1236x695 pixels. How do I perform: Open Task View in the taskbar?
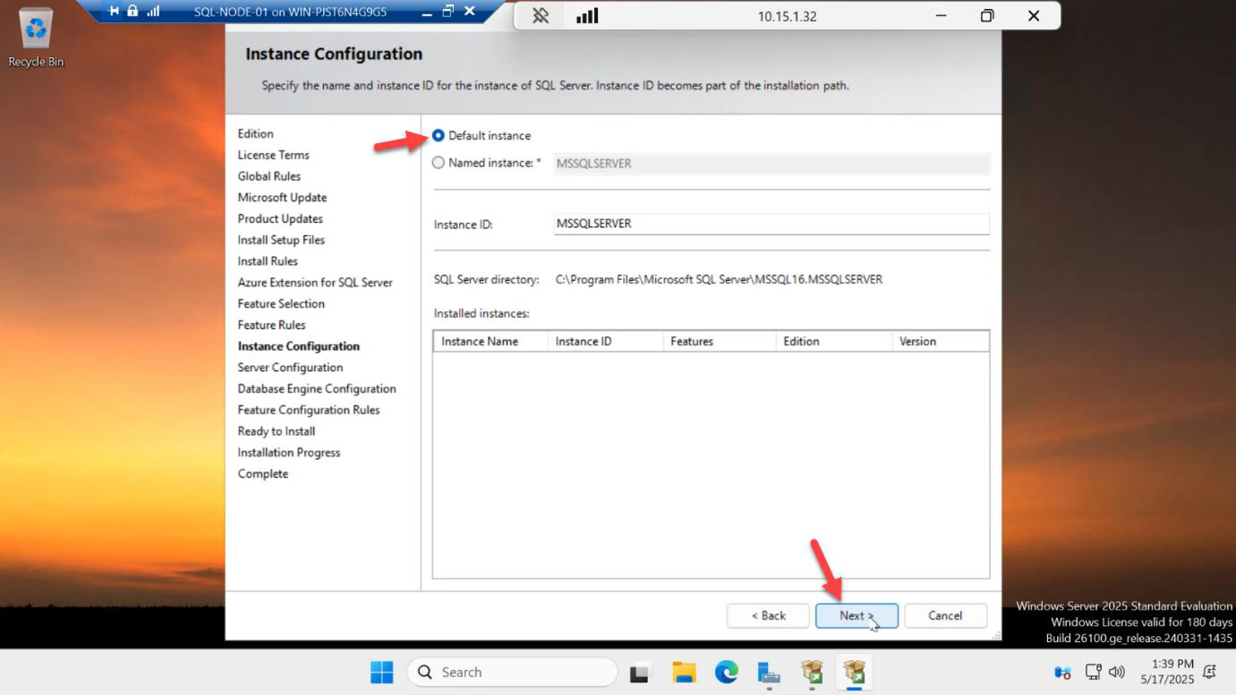click(640, 672)
